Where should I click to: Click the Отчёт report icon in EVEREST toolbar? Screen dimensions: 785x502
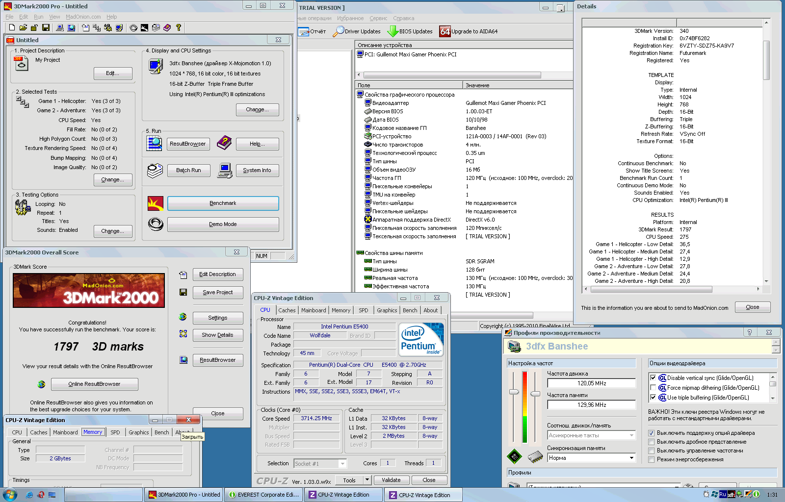(304, 31)
